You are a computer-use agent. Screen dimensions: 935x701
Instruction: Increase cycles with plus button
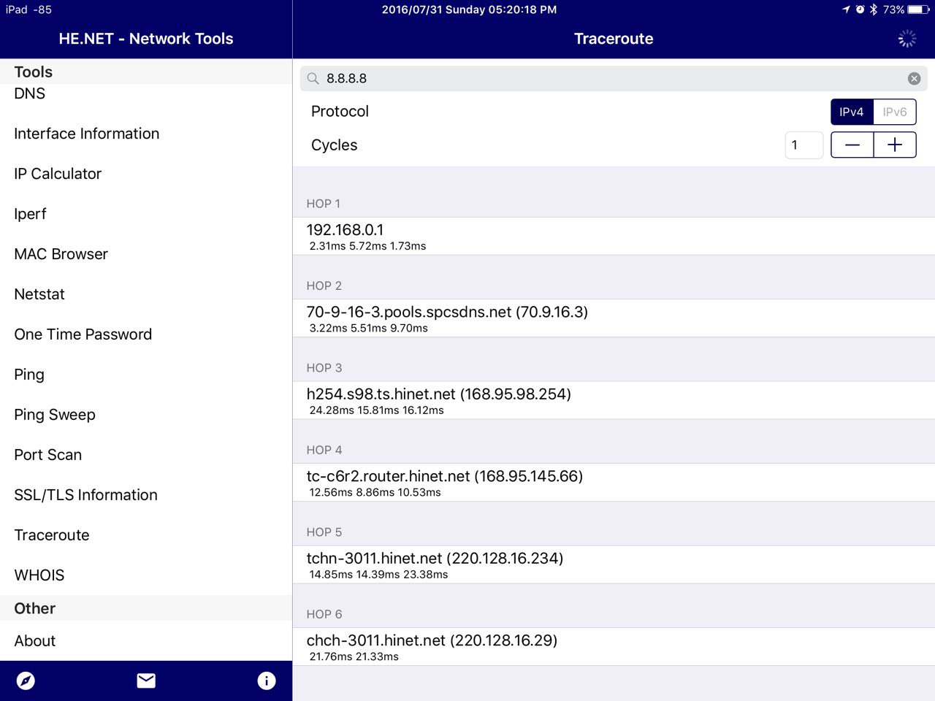click(895, 145)
